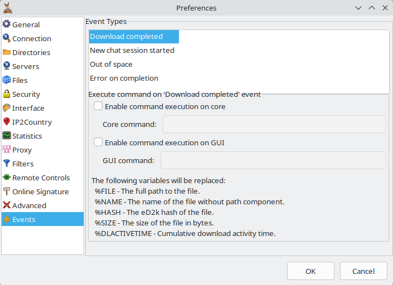
Task: Click the %HASH variable description line
Action: (154, 213)
